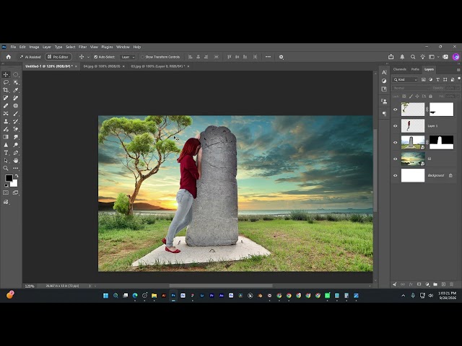Enable Show Transform Controls checkbox
The height and width of the screenshot is (346, 462).
(142, 57)
